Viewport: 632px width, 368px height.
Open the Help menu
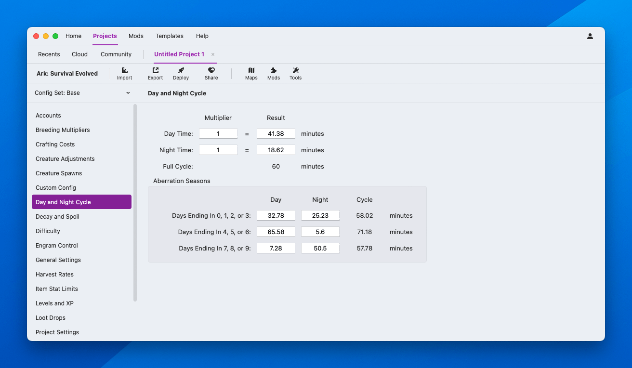(x=202, y=36)
